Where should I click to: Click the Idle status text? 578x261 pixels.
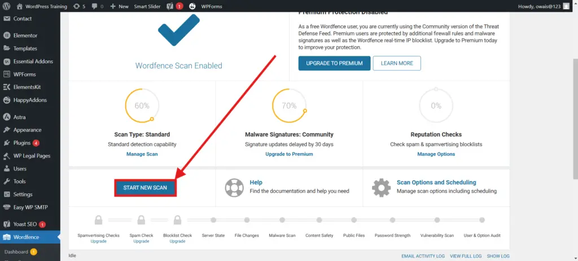tap(72, 255)
